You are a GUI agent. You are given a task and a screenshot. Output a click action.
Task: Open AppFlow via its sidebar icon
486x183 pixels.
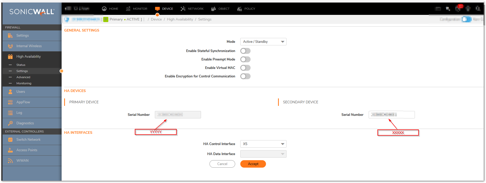10,102
